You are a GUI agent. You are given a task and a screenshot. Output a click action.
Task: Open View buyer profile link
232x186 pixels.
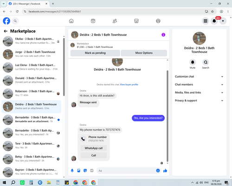coord(129,85)
